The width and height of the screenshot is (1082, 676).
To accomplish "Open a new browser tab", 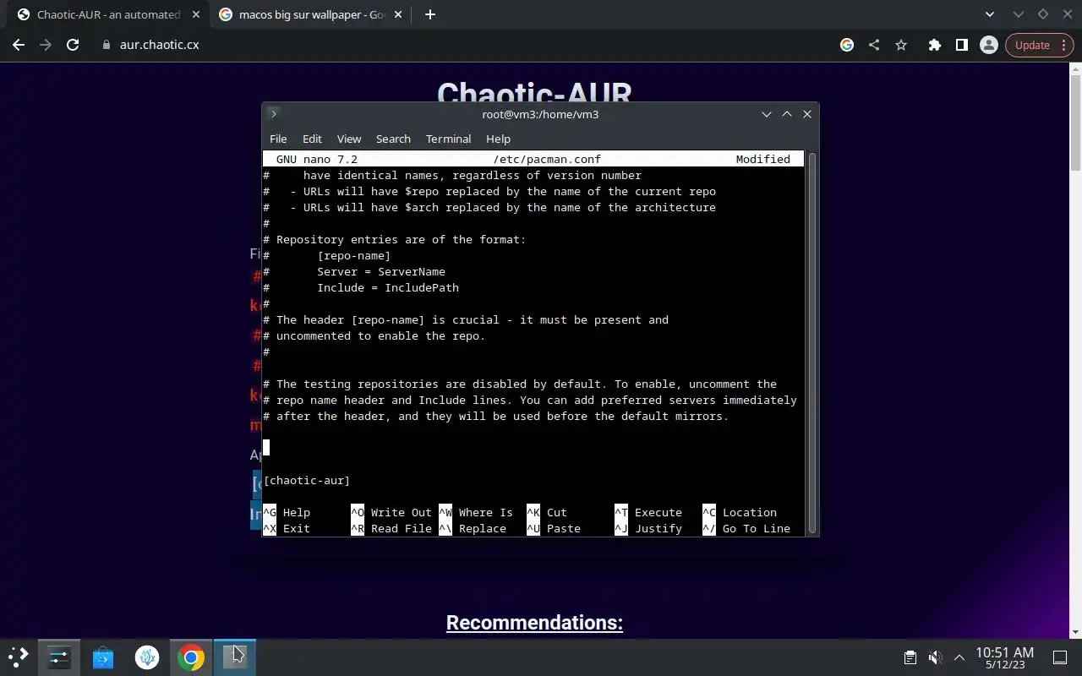I will (x=430, y=14).
